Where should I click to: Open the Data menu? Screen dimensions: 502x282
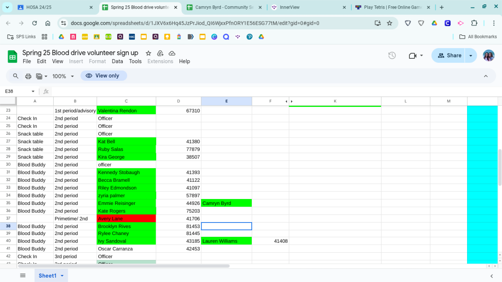coord(117,61)
